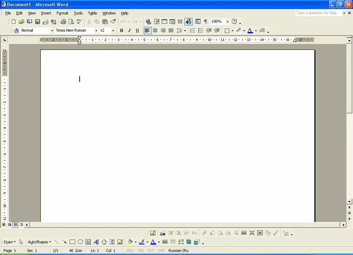
Task: Open the Tools menu
Action: coord(78,13)
